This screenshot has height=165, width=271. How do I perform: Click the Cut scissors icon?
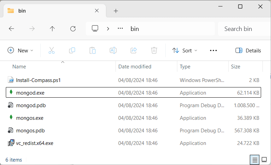tap(52, 50)
